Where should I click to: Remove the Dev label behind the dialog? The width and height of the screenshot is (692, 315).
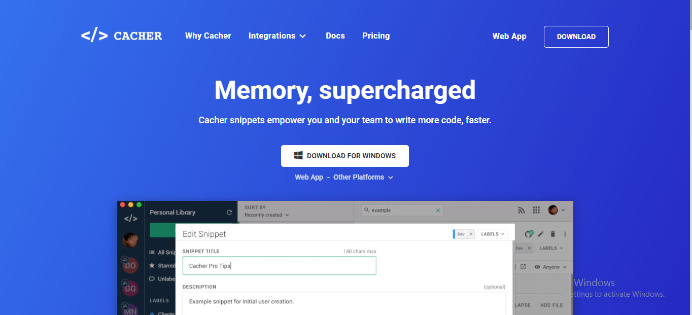pyautogui.click(x=530, y=248)
